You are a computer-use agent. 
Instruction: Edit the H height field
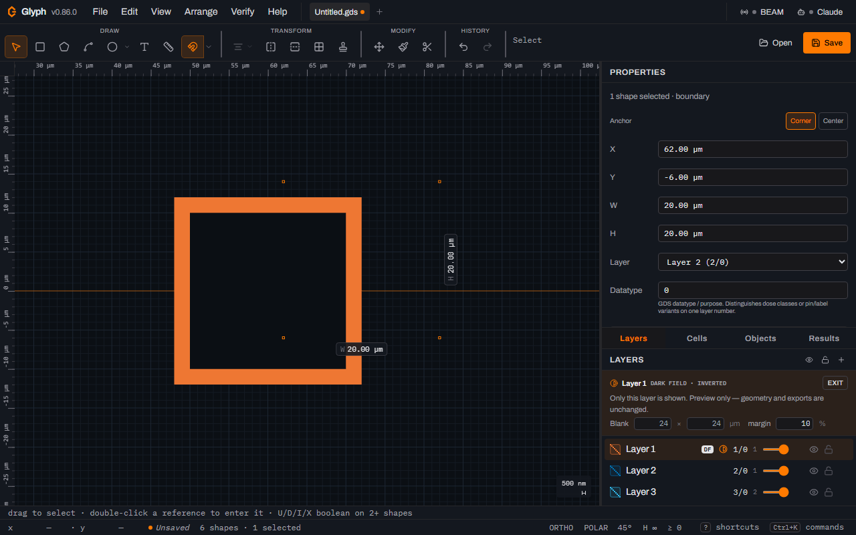tap(753, 233)
